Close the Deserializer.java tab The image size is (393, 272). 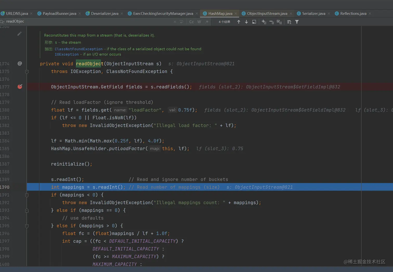[122, 14]
